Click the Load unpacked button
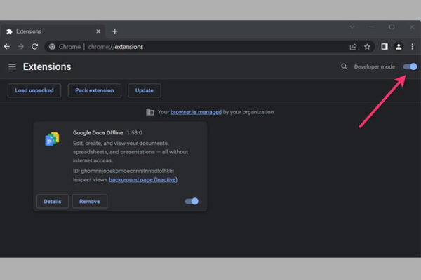Image resolution: width=421 pixels, height=280 pixels. click(x=34, y=90)
